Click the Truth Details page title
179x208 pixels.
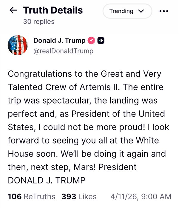[53, 10]
